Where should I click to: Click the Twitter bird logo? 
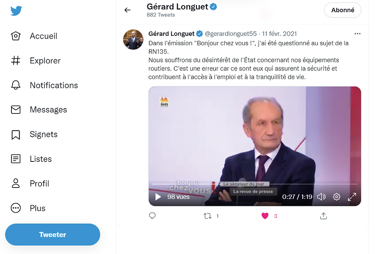[x=16, y=11]
